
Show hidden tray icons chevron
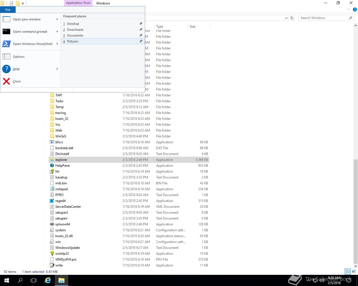point(308,280)
